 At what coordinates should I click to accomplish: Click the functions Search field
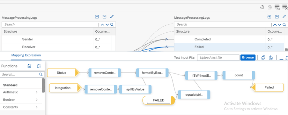20,74
